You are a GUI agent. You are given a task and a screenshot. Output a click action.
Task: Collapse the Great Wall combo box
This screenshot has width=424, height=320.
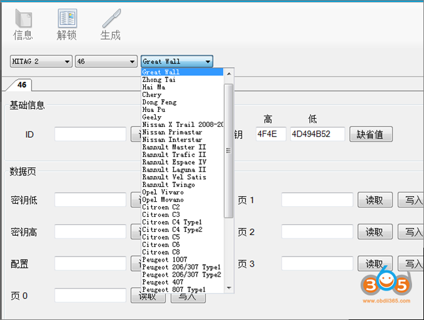pos(177,62)
